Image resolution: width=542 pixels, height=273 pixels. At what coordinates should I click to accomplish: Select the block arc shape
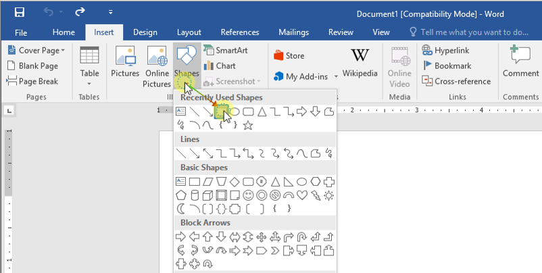(289, 195)
